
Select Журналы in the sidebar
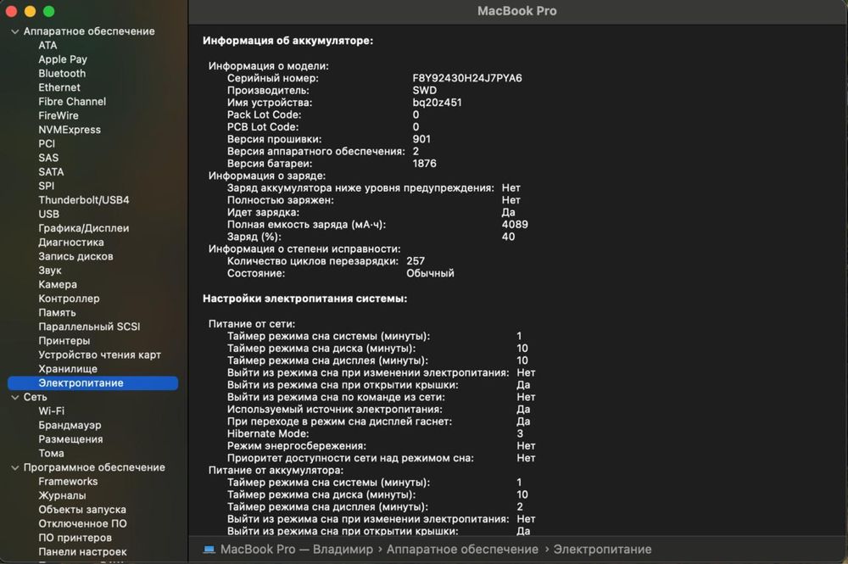click(62, 495)
